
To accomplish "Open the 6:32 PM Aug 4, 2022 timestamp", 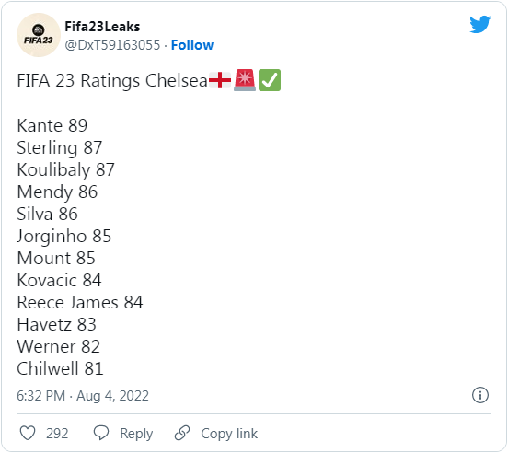I will pyautogui.click(x=83, y=396).
